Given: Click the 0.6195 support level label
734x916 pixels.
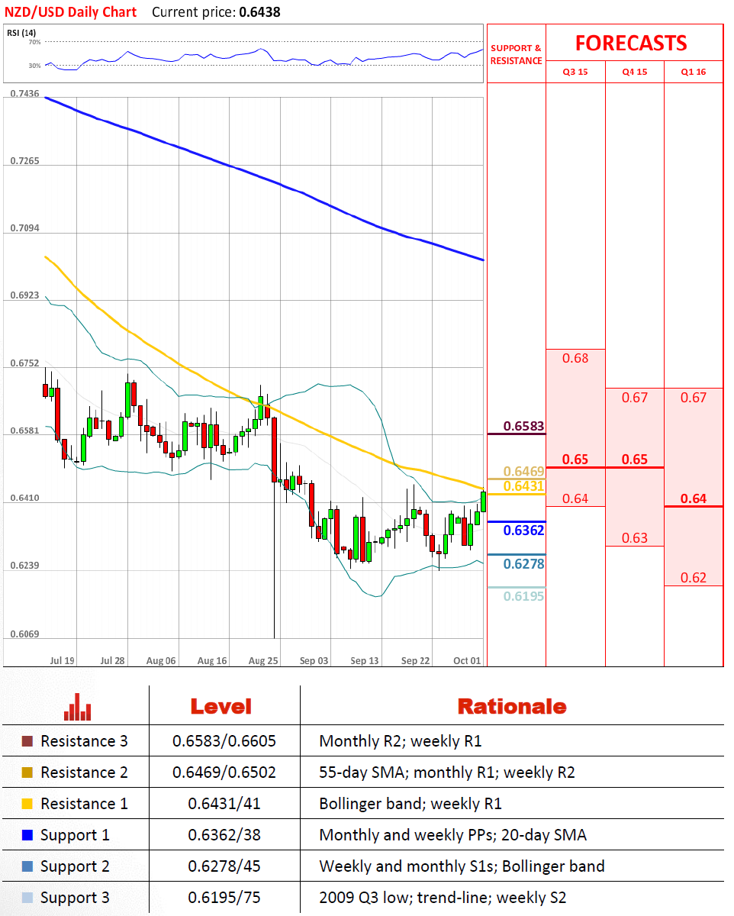Looking at the screenshot, I should pos(523,596).
